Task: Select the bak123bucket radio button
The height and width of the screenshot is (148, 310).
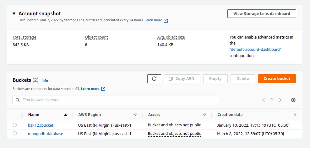Action: pyautogui.click(x=15, y=125)
